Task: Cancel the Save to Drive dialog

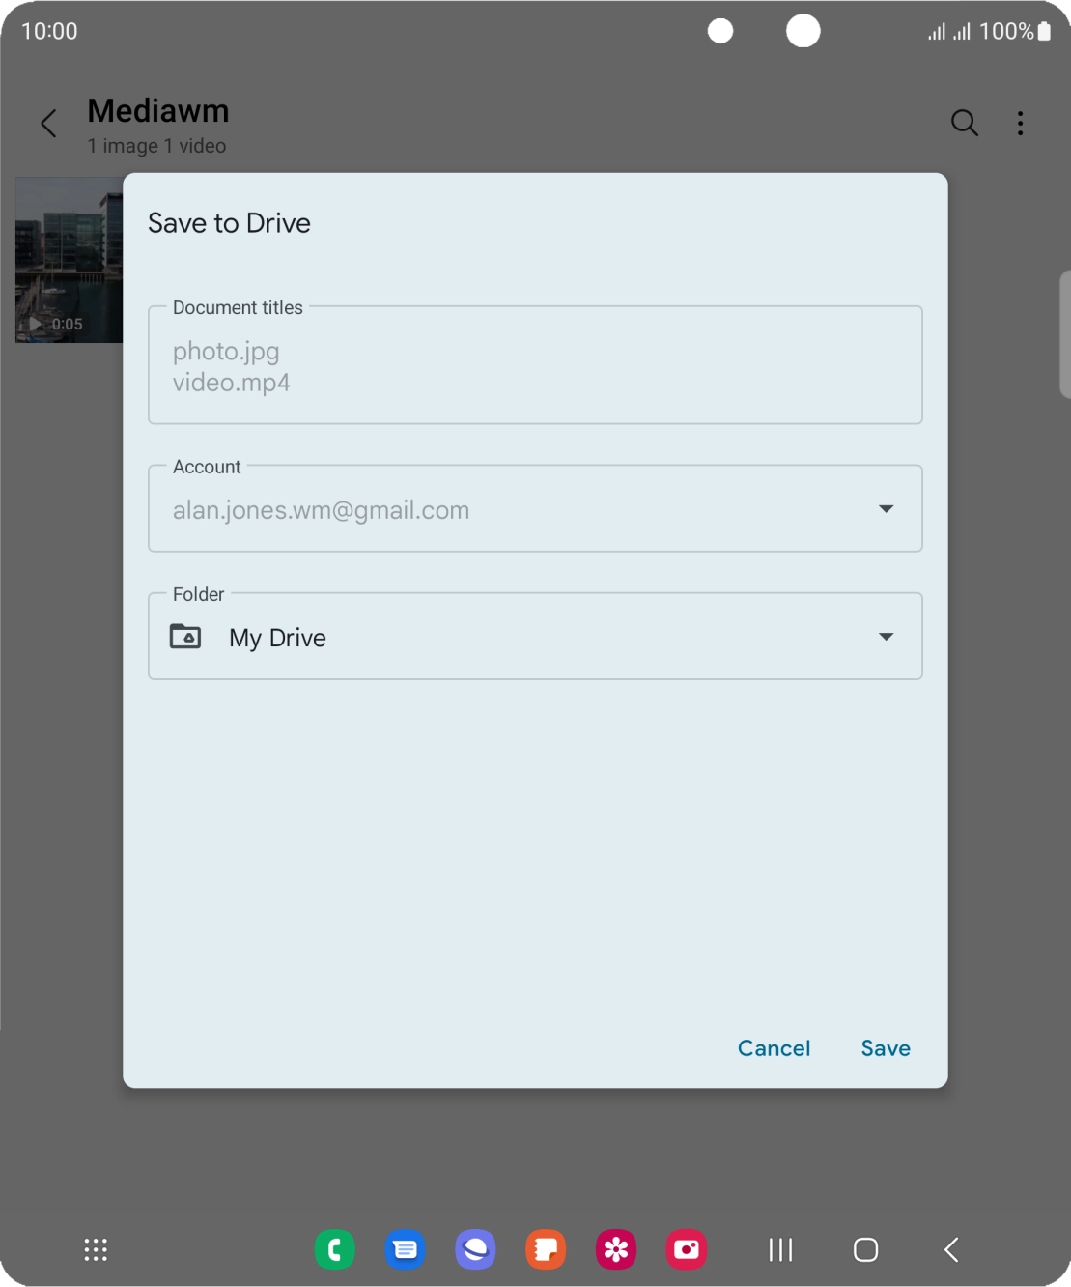Action: (x=773, y=1047)
